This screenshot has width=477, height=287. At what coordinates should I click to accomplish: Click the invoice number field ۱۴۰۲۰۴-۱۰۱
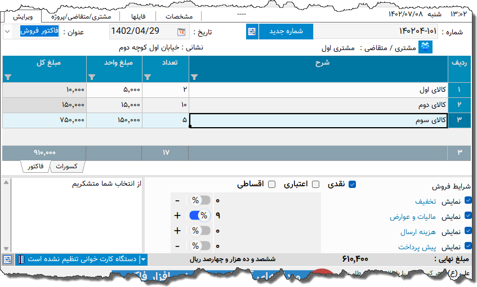pos(376,32)
